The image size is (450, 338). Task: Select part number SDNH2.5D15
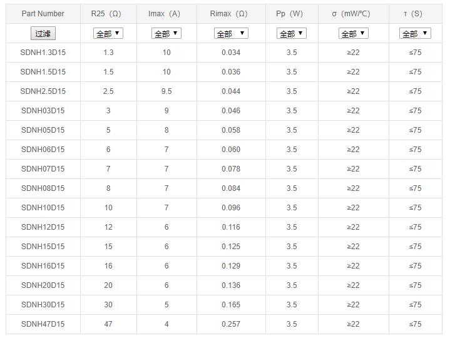43,91
